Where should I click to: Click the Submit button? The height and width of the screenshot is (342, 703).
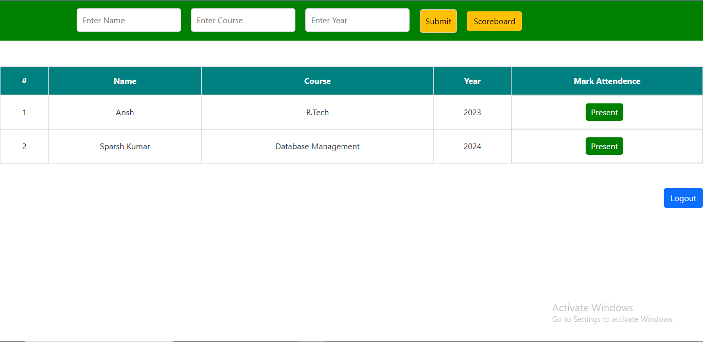click(438, 21)
